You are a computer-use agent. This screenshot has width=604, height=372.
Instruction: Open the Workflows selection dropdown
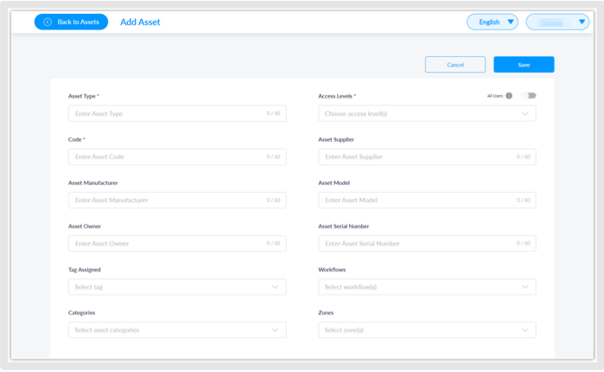tap(427, 286)
